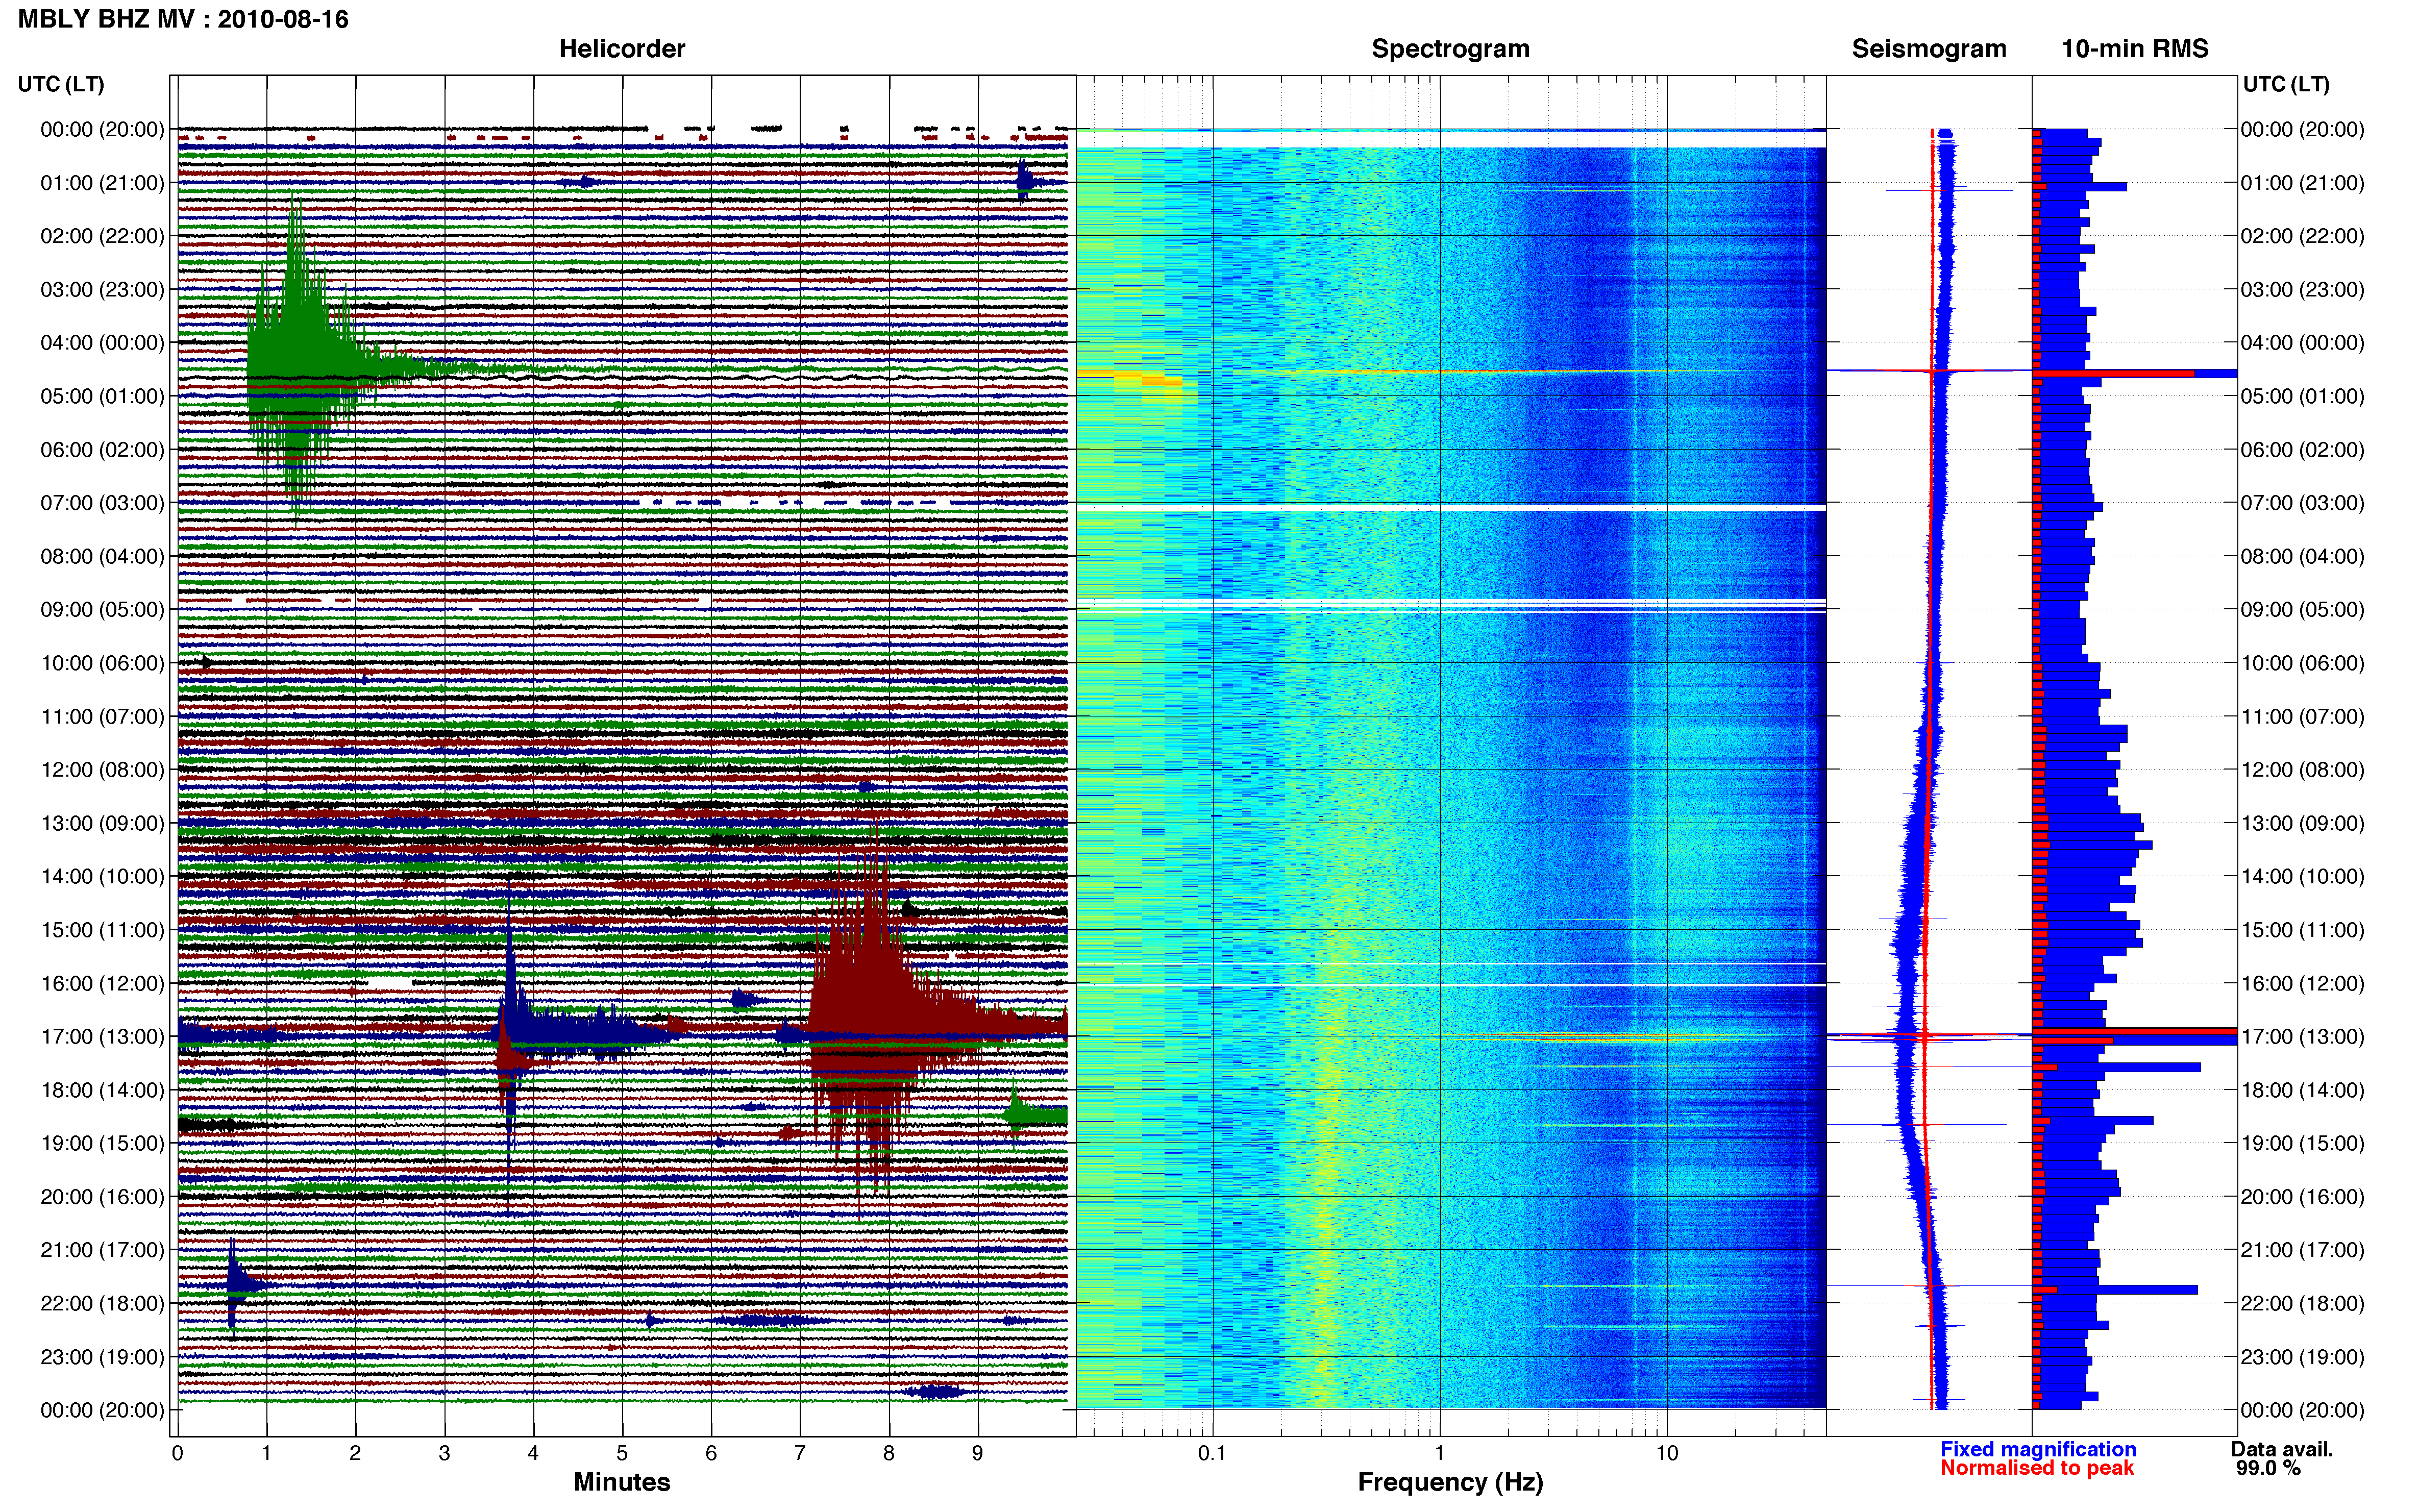This screenshot has width=2419, height=1512.
Task: Click the red RMS peak bar at 17:00
Action: [2135, 1031]
